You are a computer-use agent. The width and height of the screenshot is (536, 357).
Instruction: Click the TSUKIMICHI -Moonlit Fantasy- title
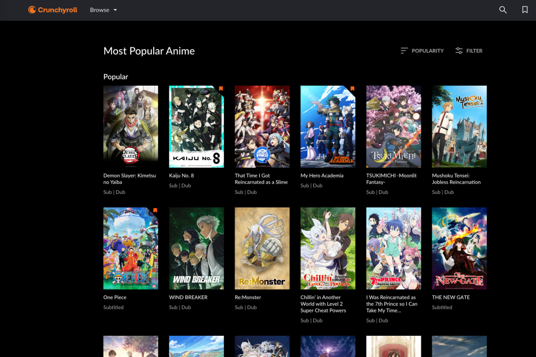pyautogui.click(x=391, y=179)
